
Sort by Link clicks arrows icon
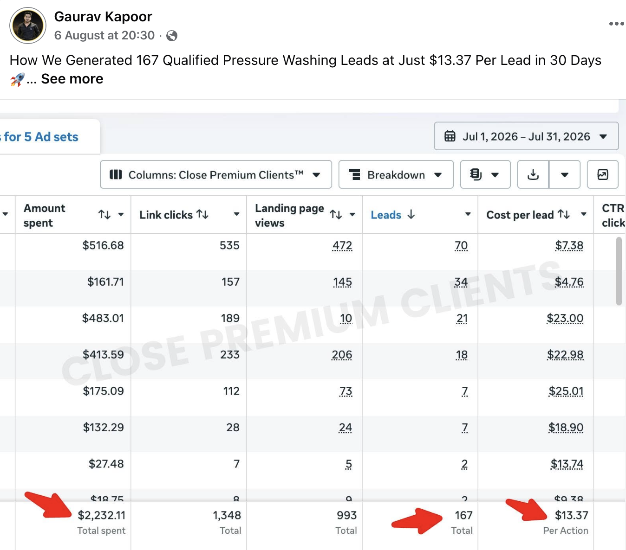[202, 214]
